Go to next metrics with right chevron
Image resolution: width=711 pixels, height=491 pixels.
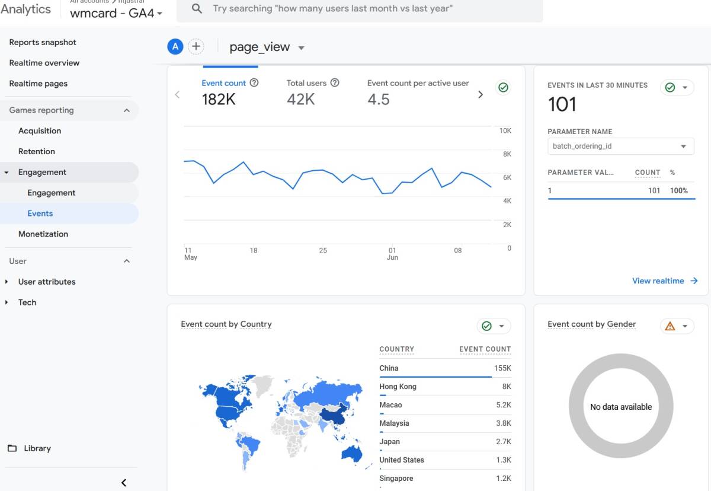[481, 94]
